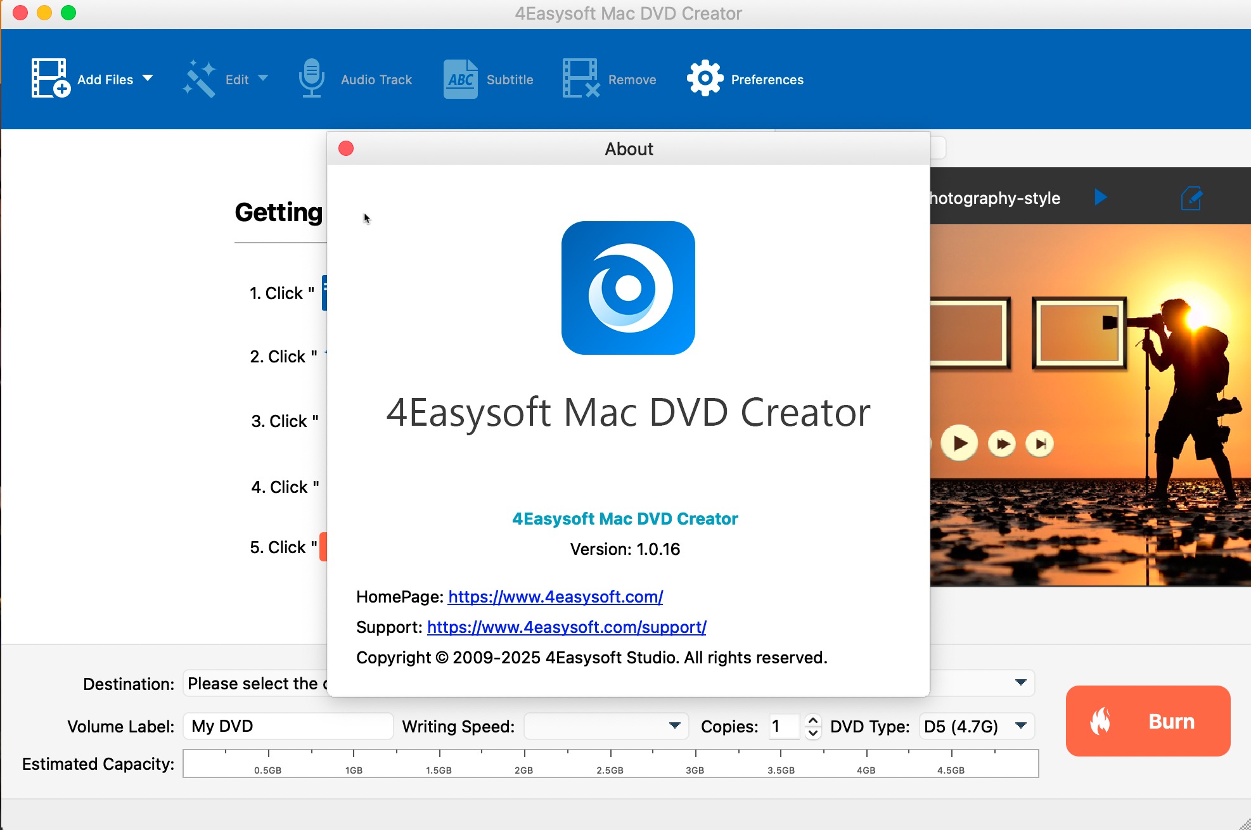Open the Edit dropdown arrow
This screenshot has height=830, width=1251.
(x=263, y=78)
